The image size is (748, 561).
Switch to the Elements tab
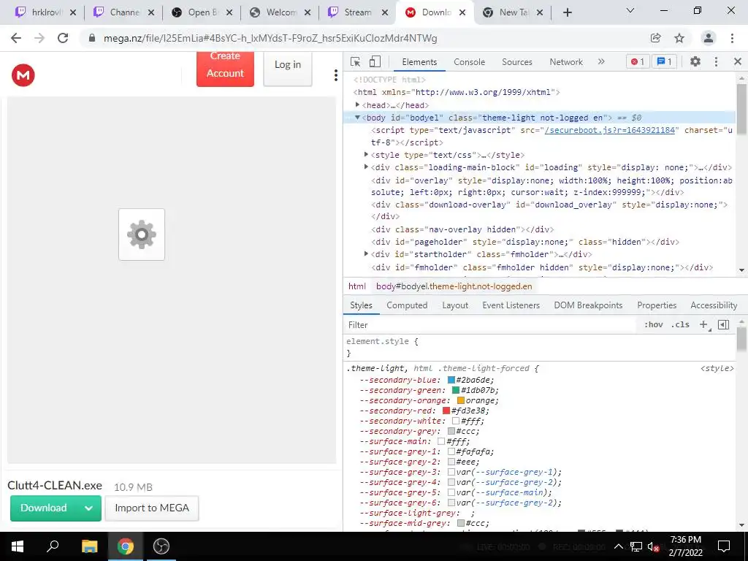419,61
